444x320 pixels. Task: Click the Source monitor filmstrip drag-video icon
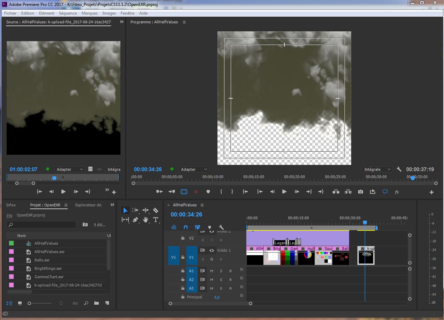pyautogui.click(x=90, y=169)
